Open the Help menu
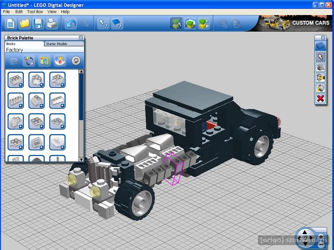334x250 pixels. click(65, 12)
